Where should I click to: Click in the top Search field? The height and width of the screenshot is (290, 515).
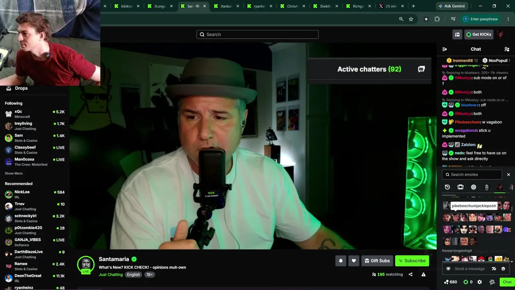[257, 35]
